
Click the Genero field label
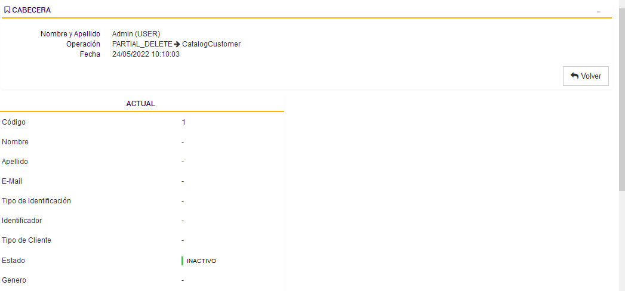pos(14,280)
